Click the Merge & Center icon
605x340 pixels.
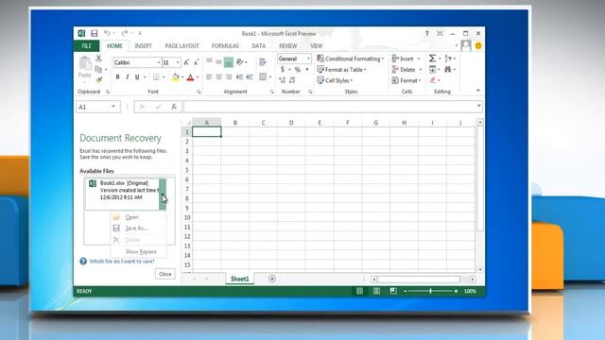[263, 76]
